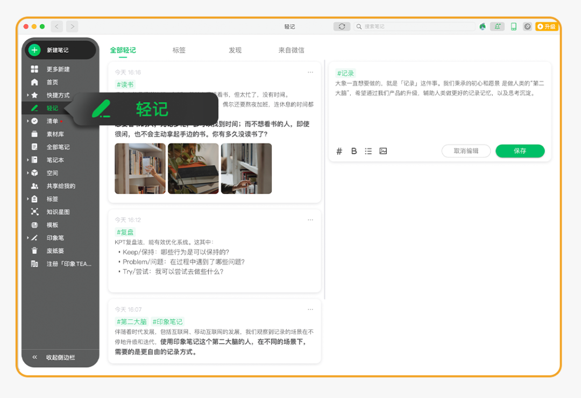Screen dimensions: 581x398
Task: Open the 共享给我的 people icon
Action: 34,186
